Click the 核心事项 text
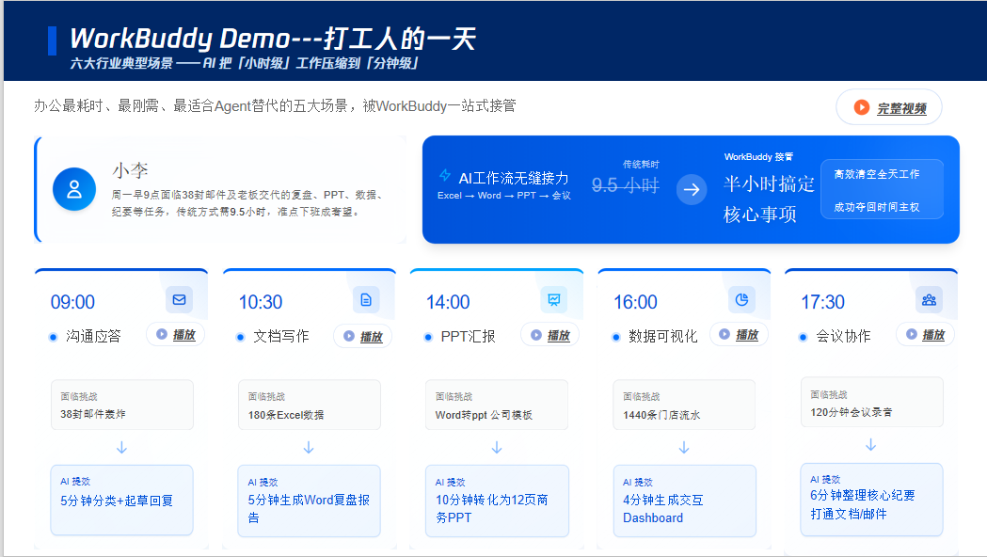The height and width of the screenshot is (557, 987). tap(759, 215)
